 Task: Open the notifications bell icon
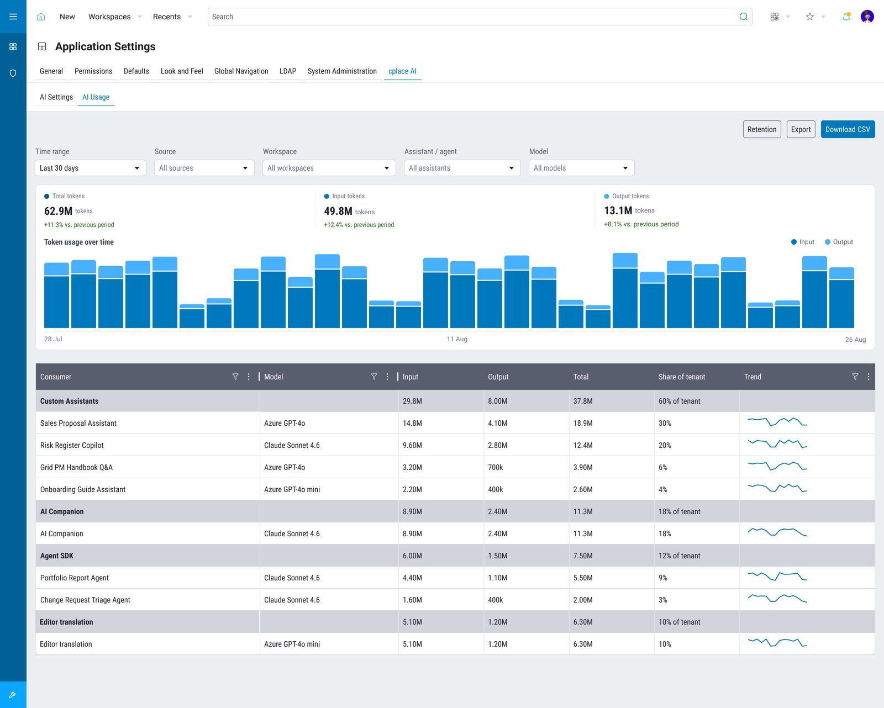[846, 17]
